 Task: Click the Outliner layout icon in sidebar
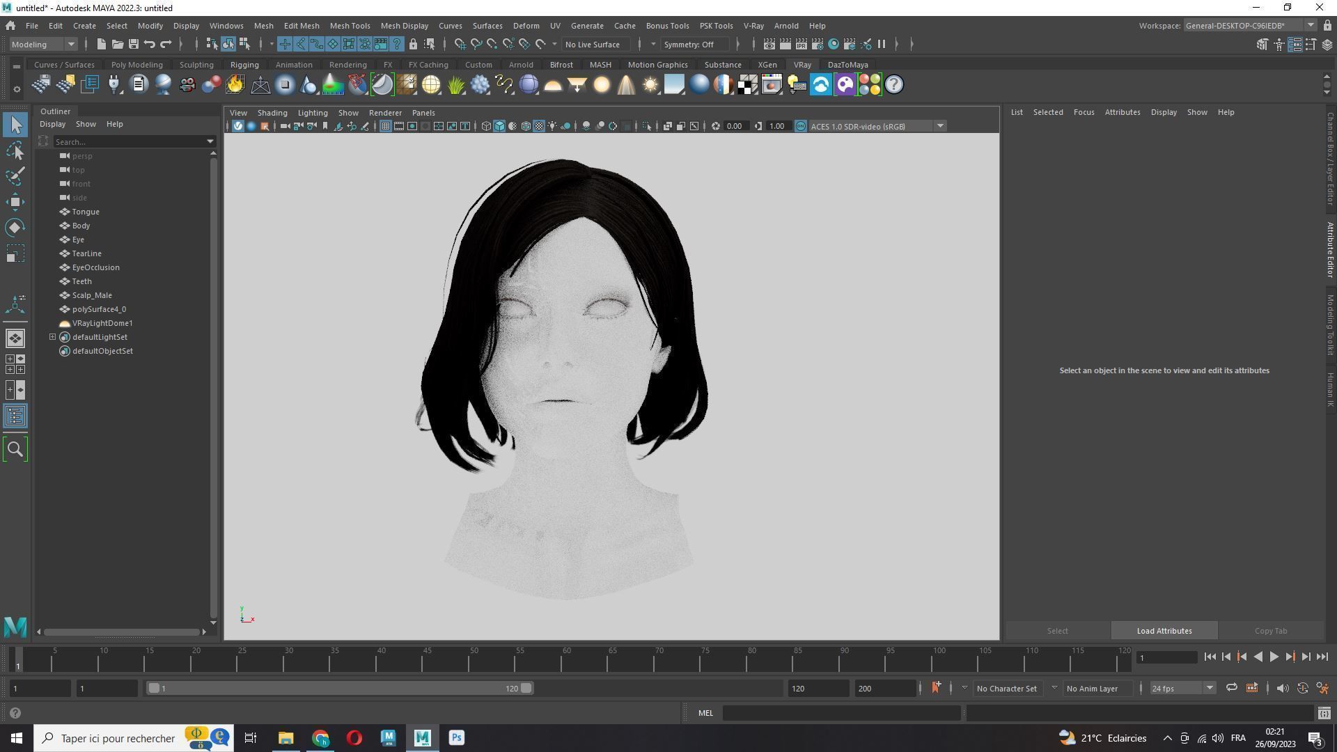point(15,416)
